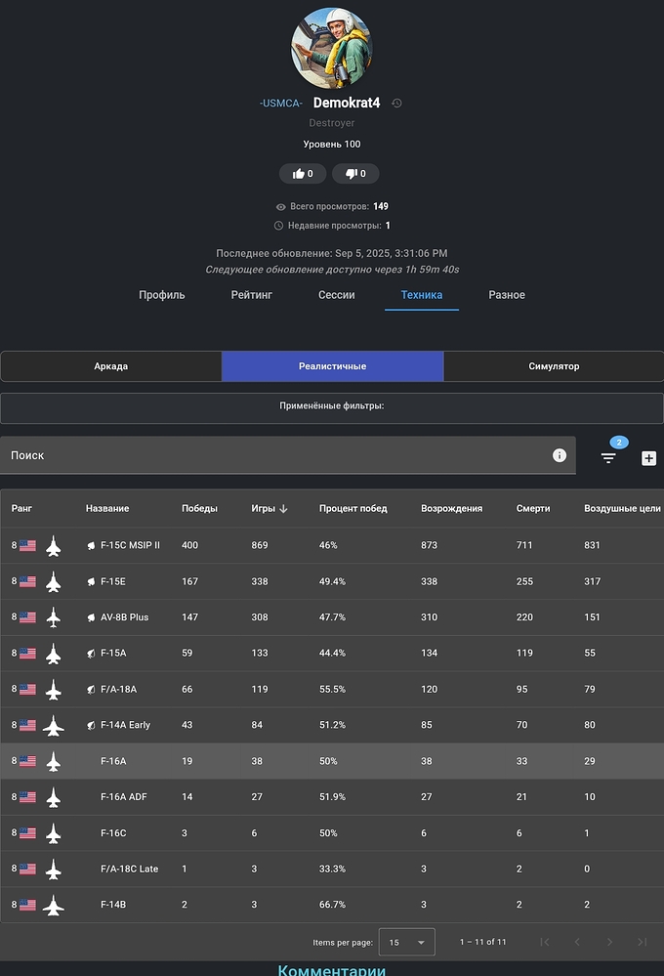Click the aircraft icon in F-16A row
The image size is (664, 976).
54,761
